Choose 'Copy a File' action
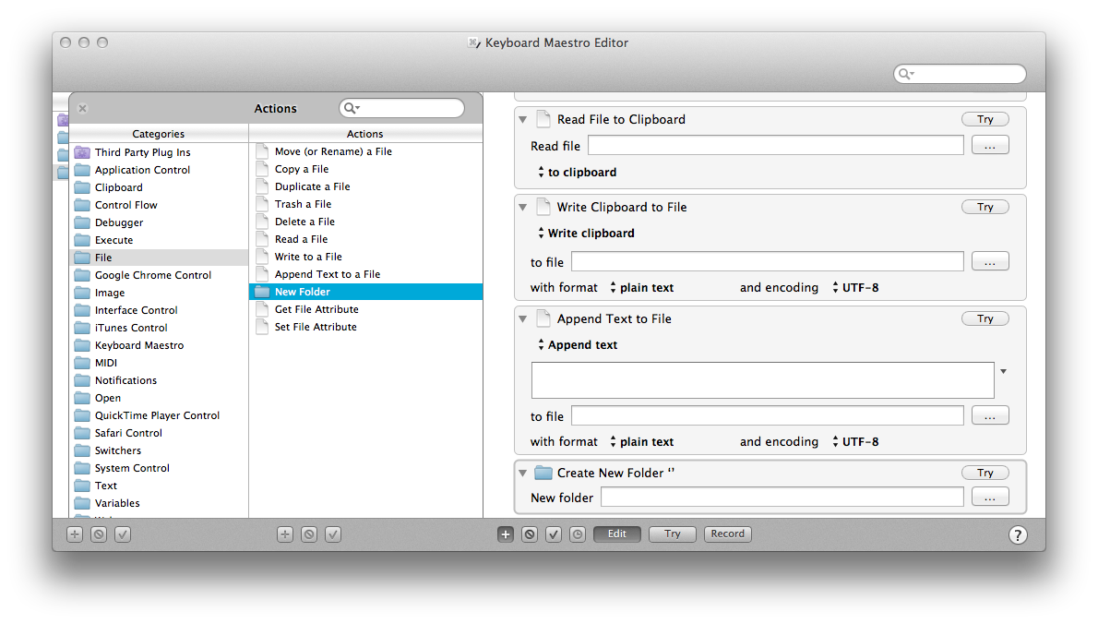 (x=365, y=169)
